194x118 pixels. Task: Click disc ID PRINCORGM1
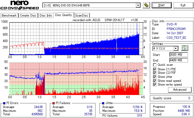pos(176,29)
